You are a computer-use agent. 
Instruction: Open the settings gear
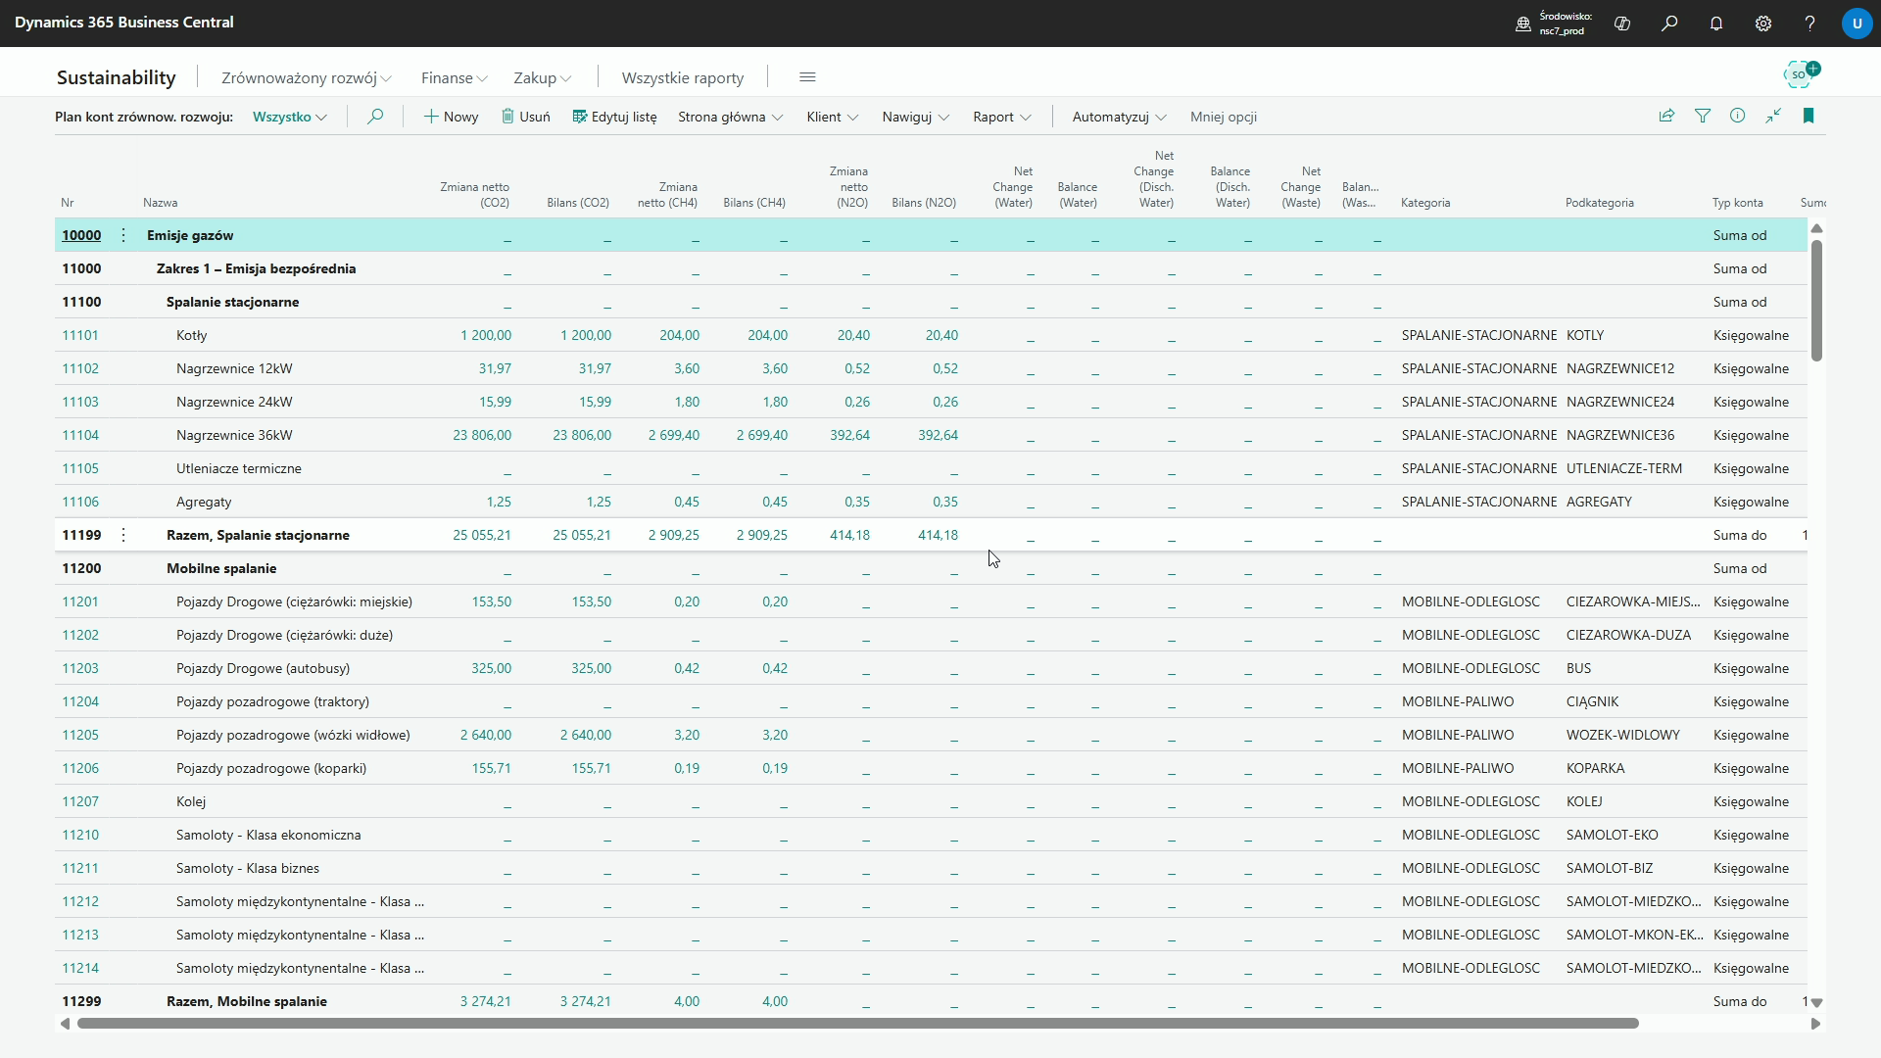[1763, 24]
